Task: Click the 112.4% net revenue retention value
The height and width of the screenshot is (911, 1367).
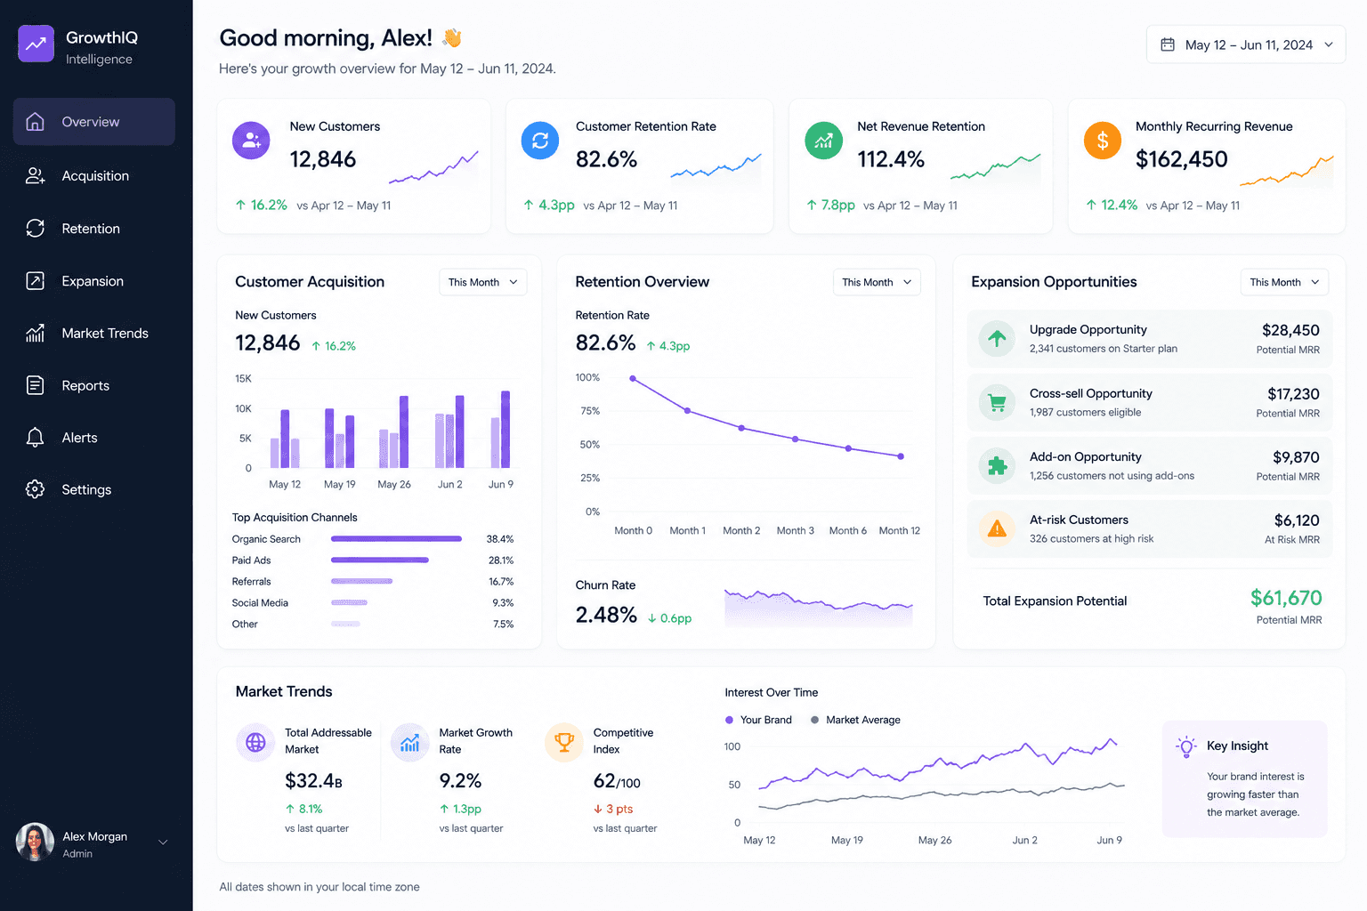Action: point(891,159)
